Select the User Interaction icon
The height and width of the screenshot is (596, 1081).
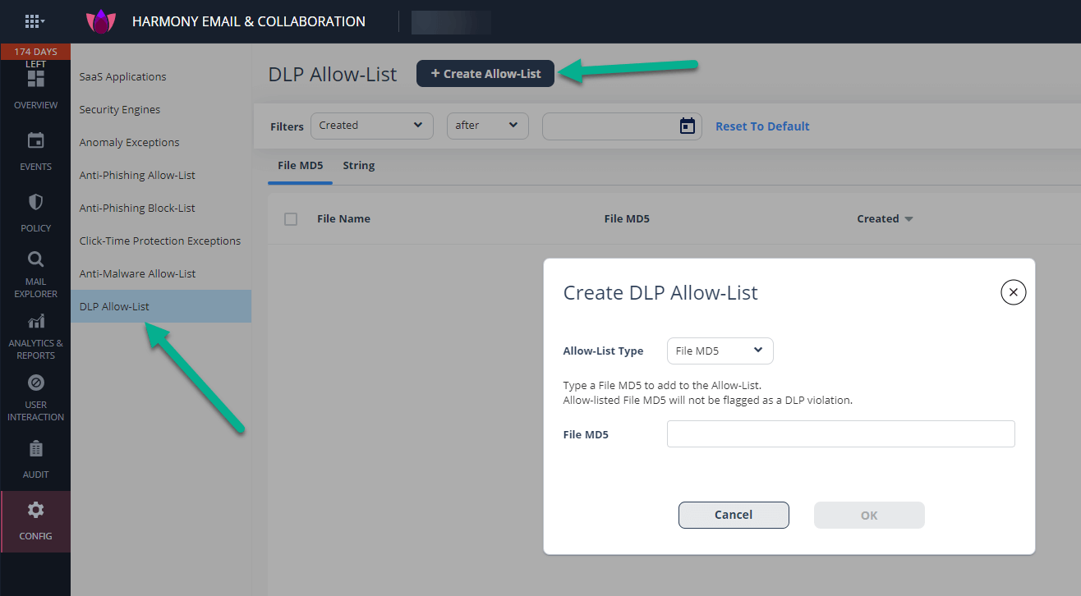(x=35, y=383)
